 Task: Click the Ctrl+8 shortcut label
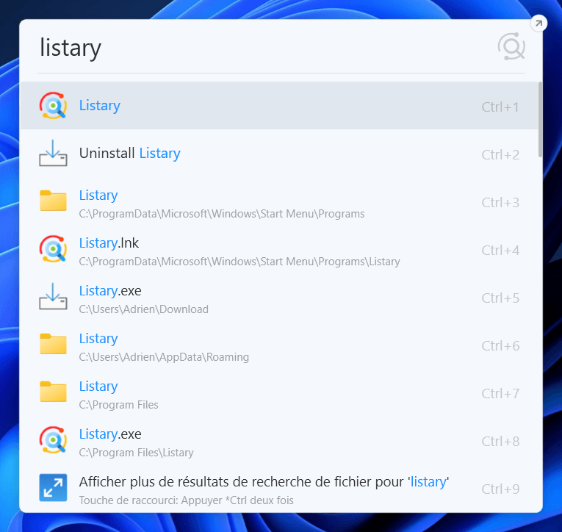tap(500, 442)
